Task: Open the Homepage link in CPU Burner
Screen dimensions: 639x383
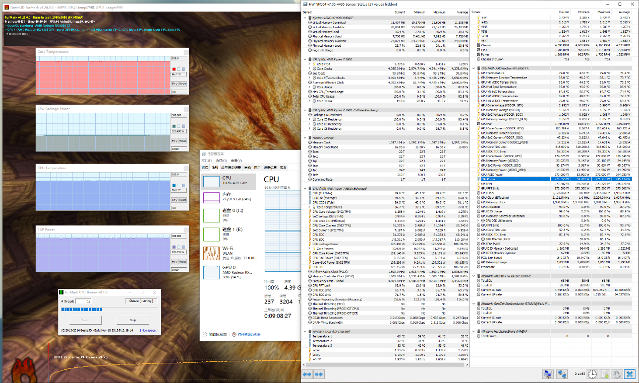Action: 149,331
